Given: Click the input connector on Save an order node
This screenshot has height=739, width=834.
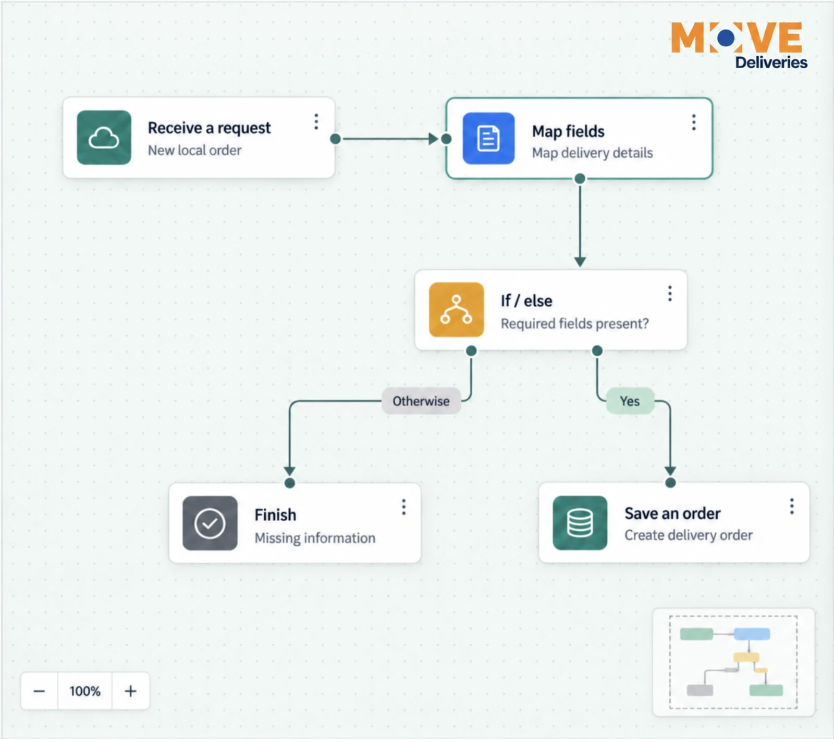Looking at the screenshot, I should tap(671, 483).
